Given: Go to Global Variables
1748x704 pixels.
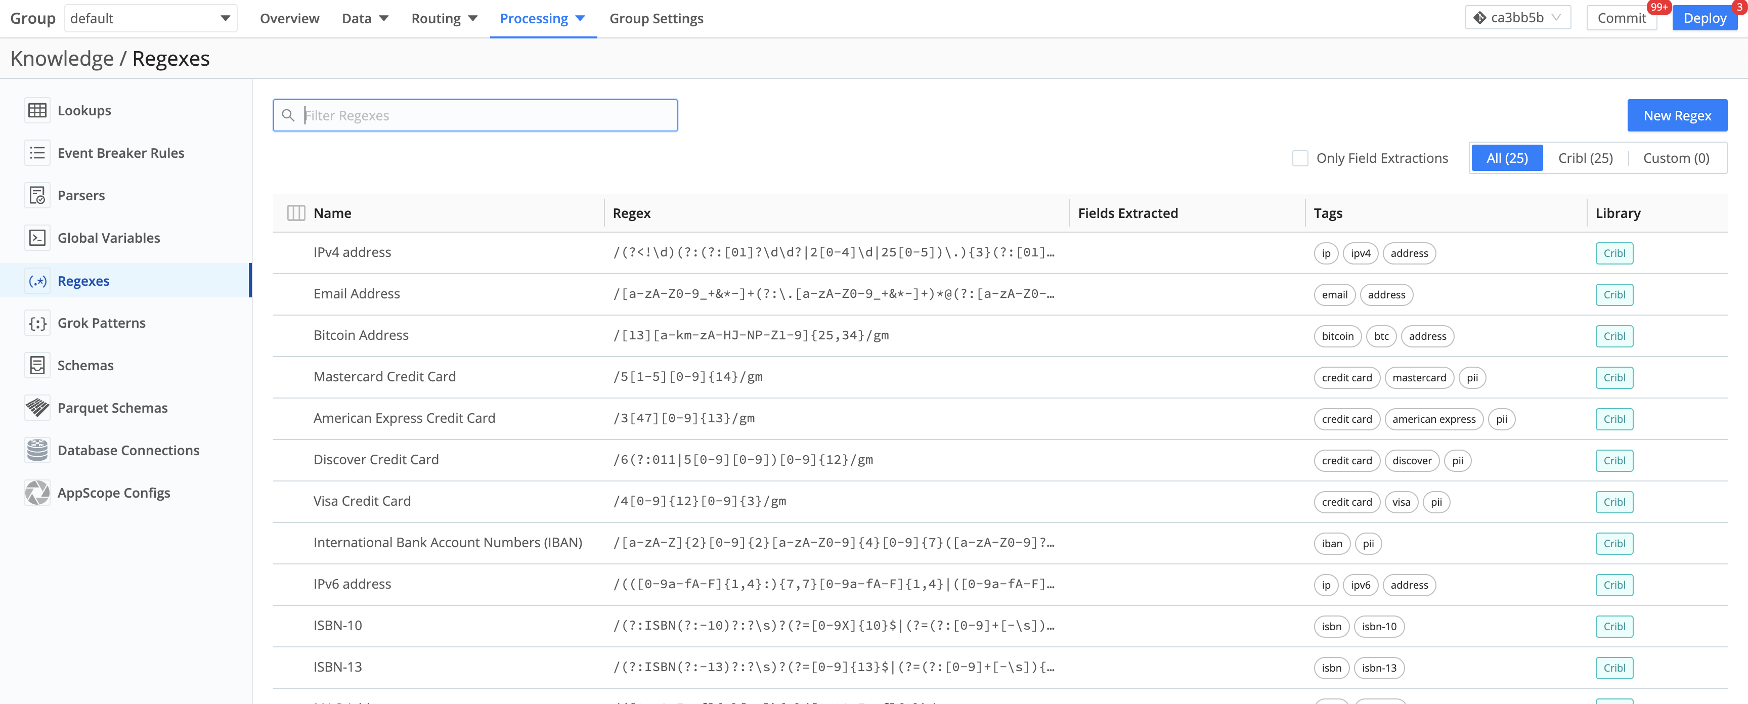Looking at the screenshot, I should [108, 237].
